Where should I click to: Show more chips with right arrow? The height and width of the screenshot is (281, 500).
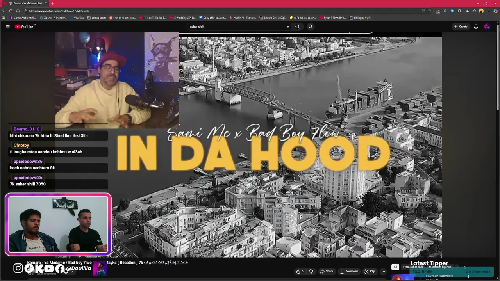click(x=465, y=267)
